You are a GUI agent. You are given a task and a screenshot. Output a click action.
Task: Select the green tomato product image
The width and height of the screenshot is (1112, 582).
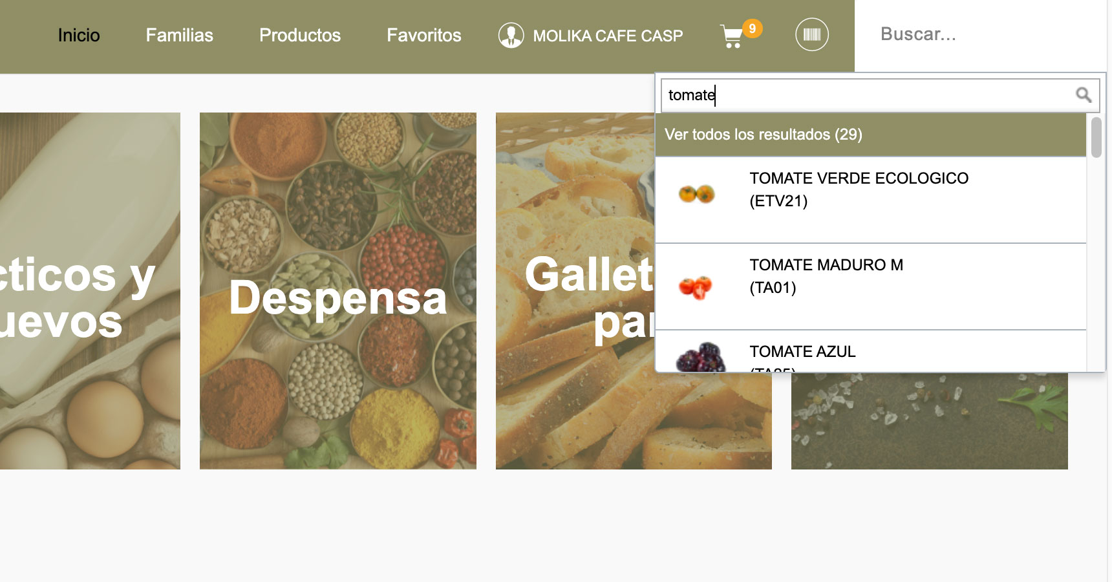point(696,193)
